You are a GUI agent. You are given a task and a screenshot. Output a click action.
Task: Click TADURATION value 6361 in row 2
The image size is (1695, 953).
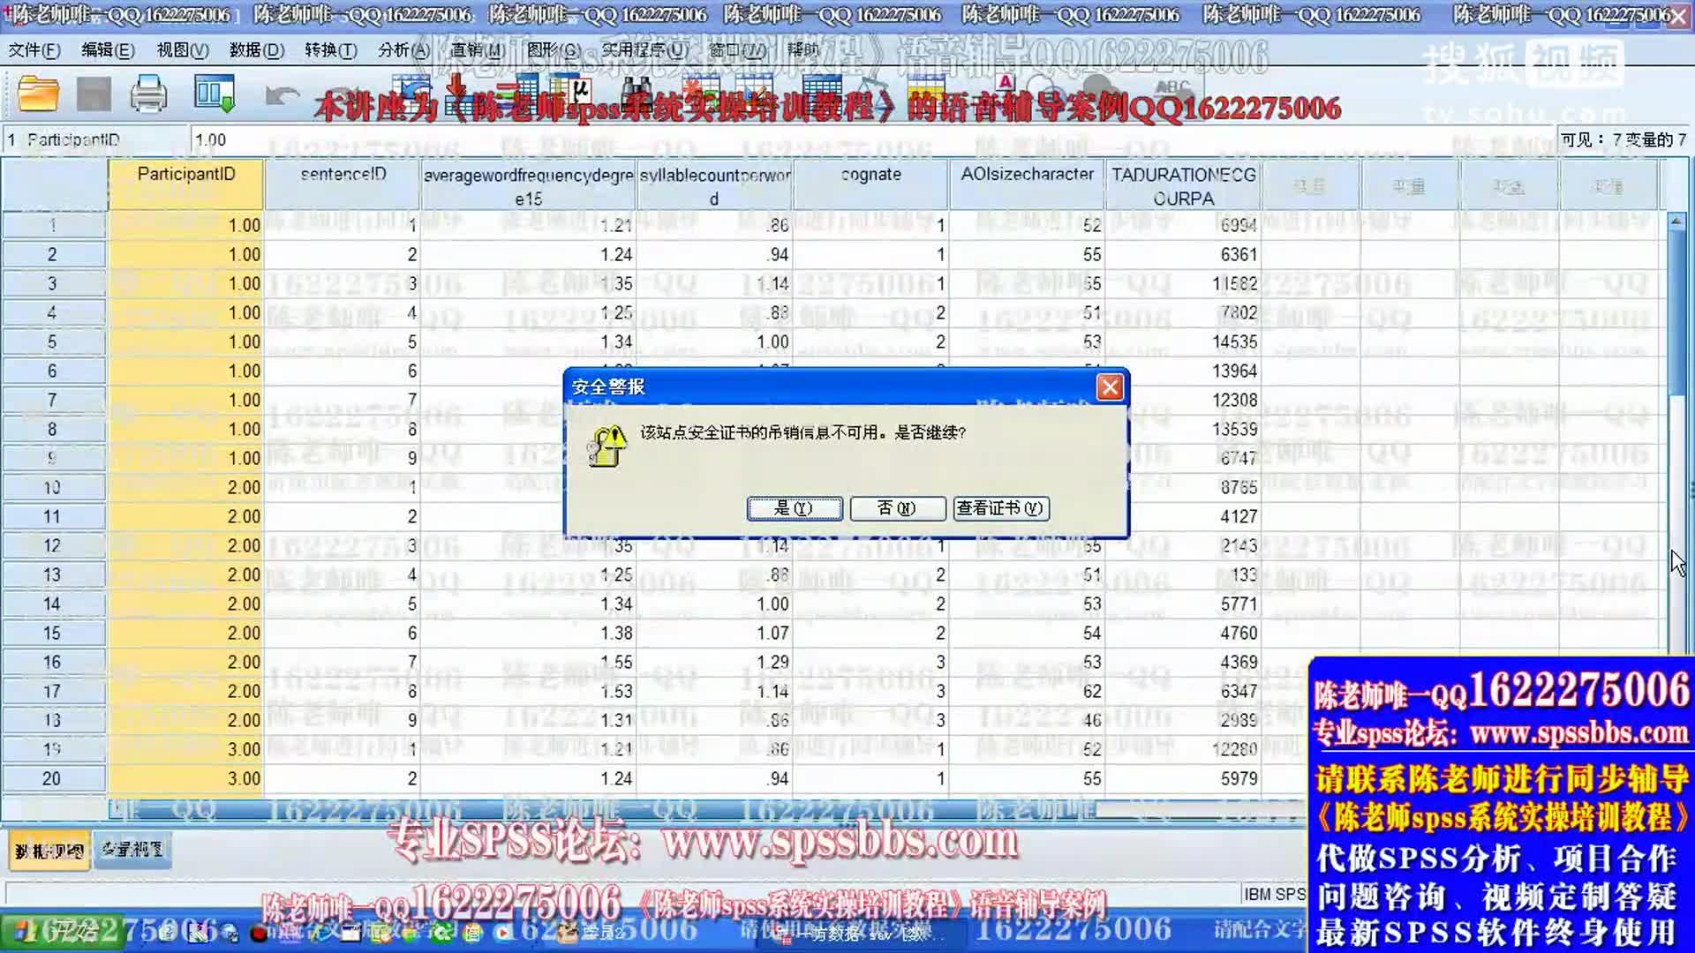1183,254
